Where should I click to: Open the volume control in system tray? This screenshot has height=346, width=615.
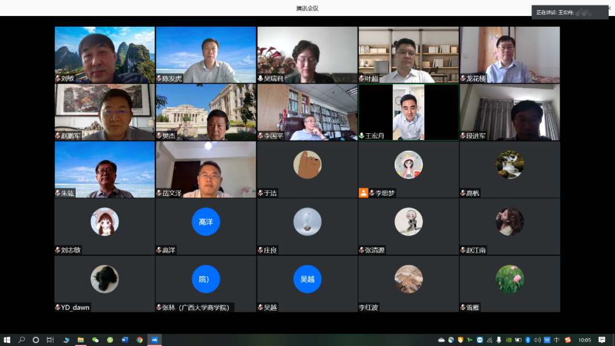coord(538,340)
